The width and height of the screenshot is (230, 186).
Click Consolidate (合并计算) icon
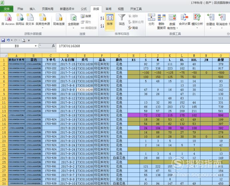[x=184, y=19]
